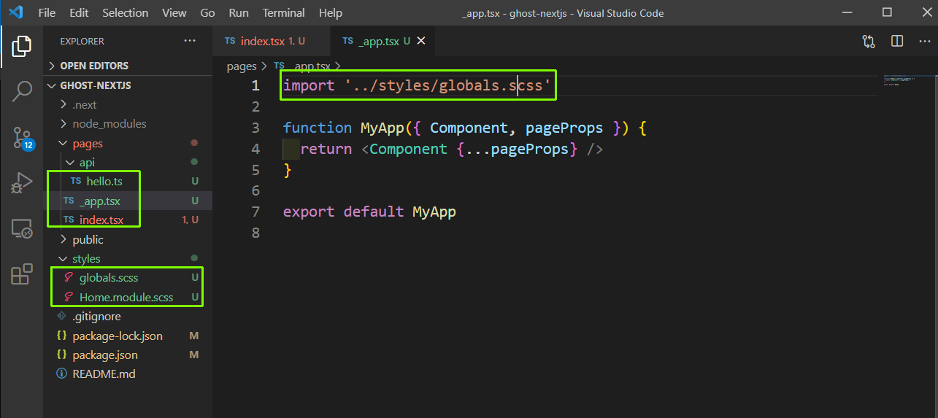The height and width of the screenshot is (418, 938).
Task: Click line number 7 in gutter
Action: coord(255,212)
